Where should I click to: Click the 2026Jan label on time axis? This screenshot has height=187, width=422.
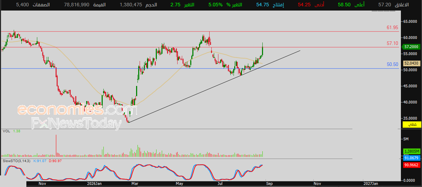(94, 183)
